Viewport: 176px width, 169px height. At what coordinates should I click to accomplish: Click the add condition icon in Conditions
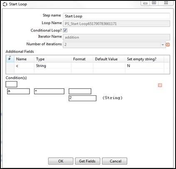160,85
